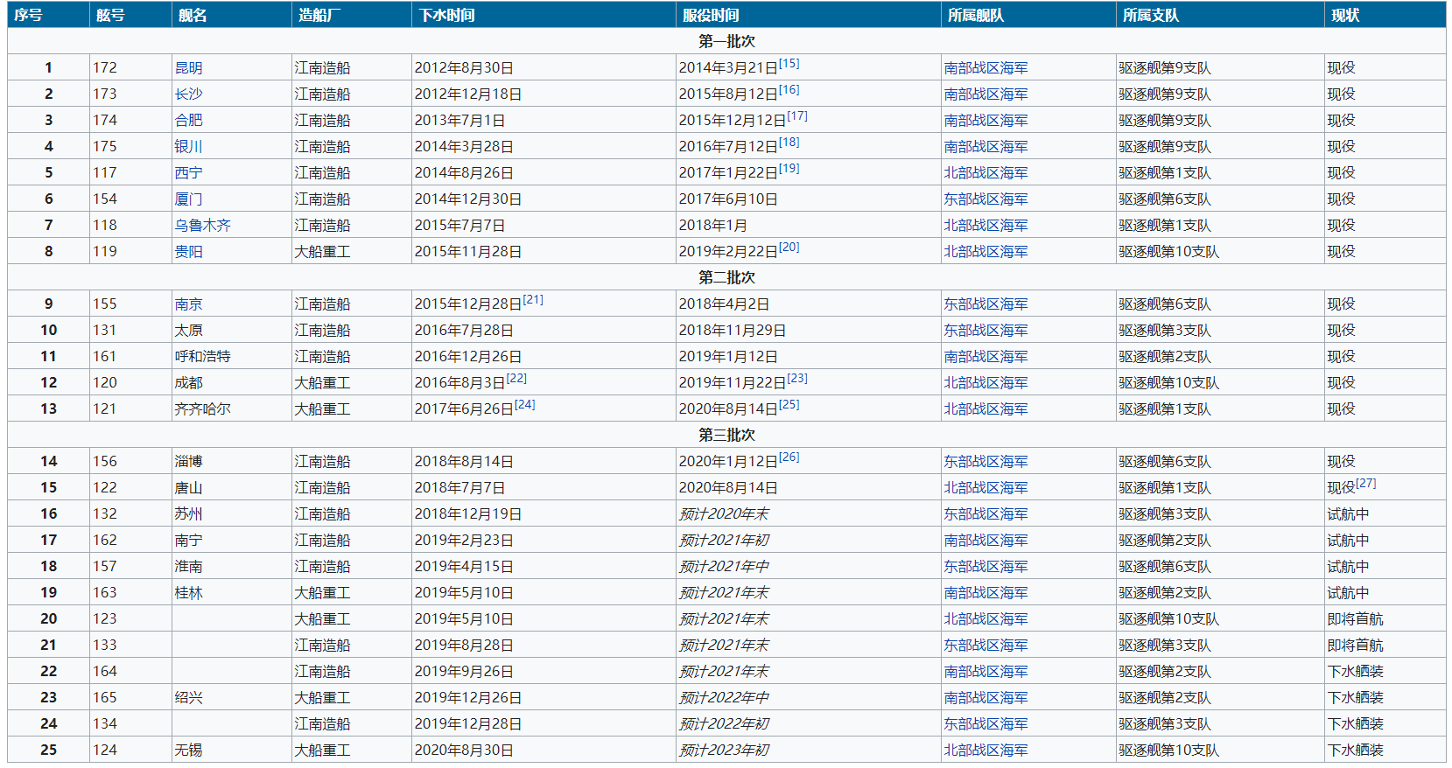Click 南部战区海军 link in 昆明 row
The height and width of the screenshot is (768, 1452).
[986, 68]
